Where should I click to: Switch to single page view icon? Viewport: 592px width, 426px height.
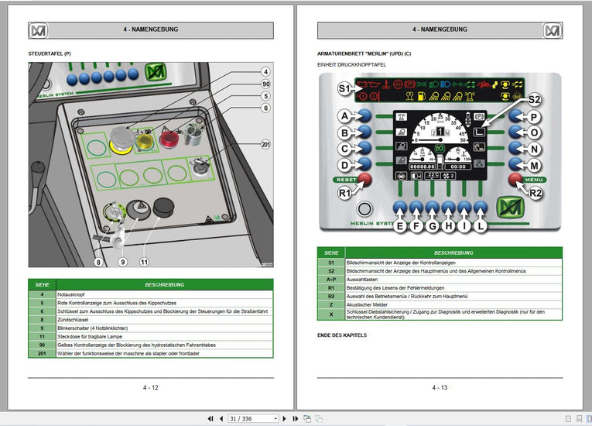[566, 419]
